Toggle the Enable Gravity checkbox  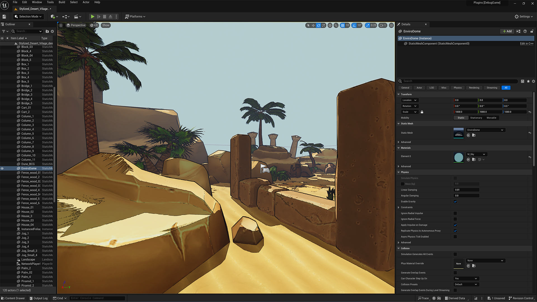point(455,202)
